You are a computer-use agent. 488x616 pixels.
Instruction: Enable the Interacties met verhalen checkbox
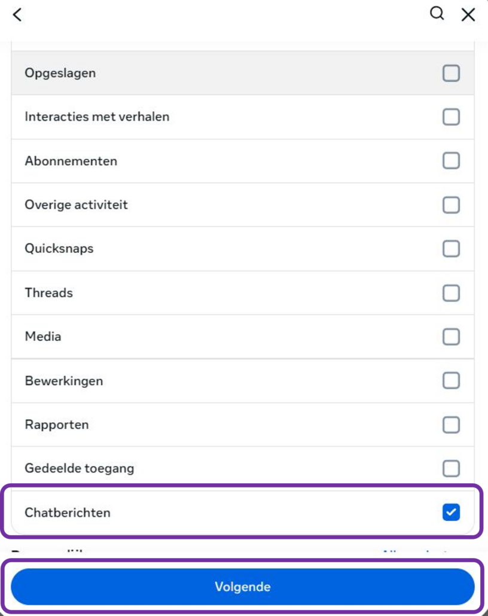coord(451,117)
